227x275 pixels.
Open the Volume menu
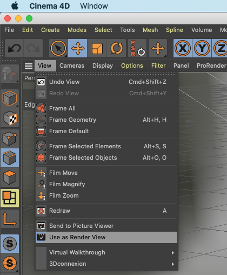(202, 30)
